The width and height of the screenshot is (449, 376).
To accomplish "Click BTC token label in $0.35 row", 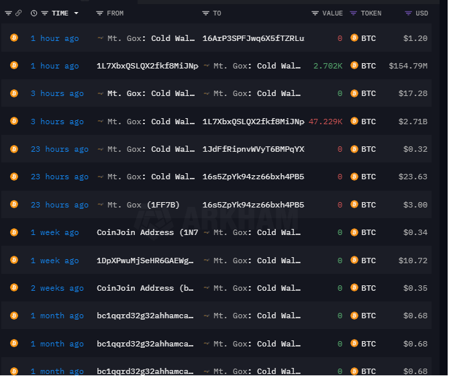I will pos(368,288).
